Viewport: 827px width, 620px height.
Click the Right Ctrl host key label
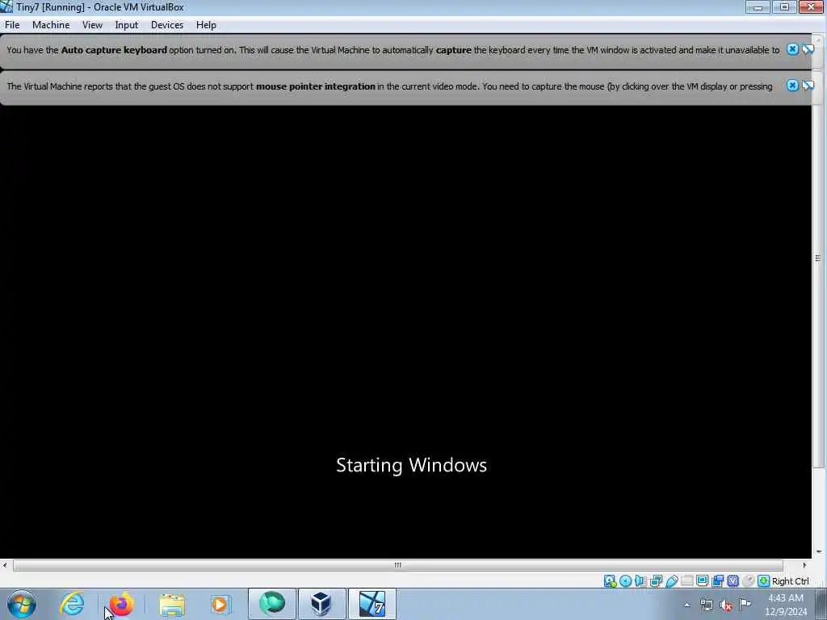790,581
